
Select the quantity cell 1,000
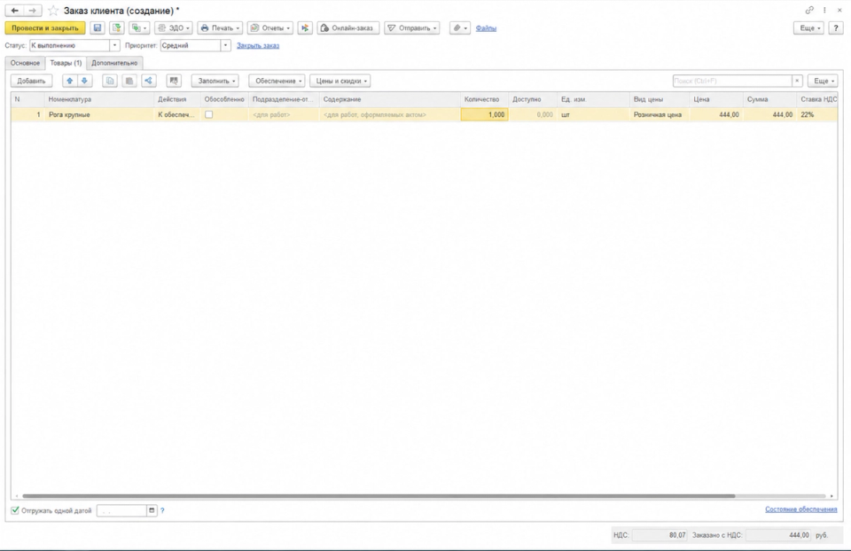[485, 114]
